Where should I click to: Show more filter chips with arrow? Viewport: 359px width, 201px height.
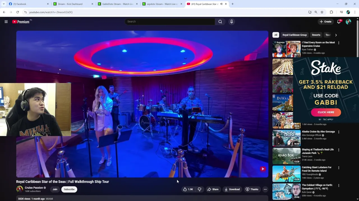point(336,35)
